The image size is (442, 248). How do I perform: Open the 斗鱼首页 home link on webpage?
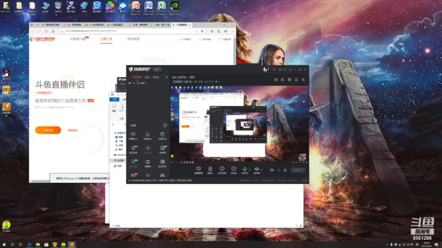pyautogui.click(x=185, y=39)
